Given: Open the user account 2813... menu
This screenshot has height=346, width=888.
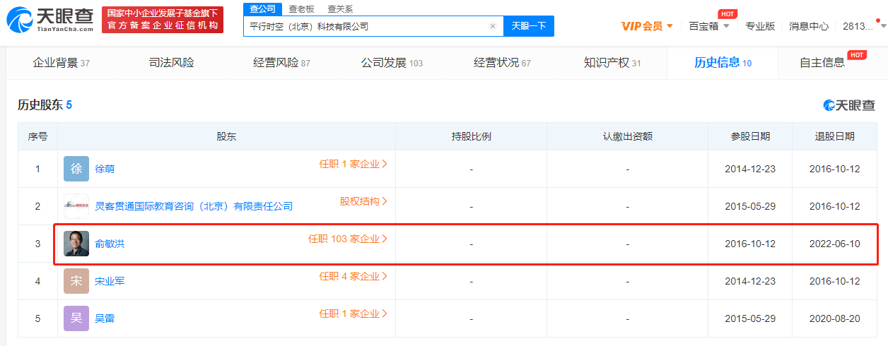Looking at the screenshot, I should 863,26.
